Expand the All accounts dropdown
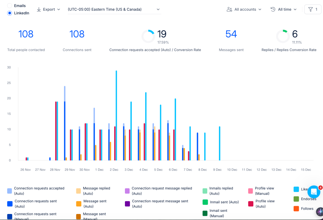This screenshot has height=220, width=323. tap(244, 9)
